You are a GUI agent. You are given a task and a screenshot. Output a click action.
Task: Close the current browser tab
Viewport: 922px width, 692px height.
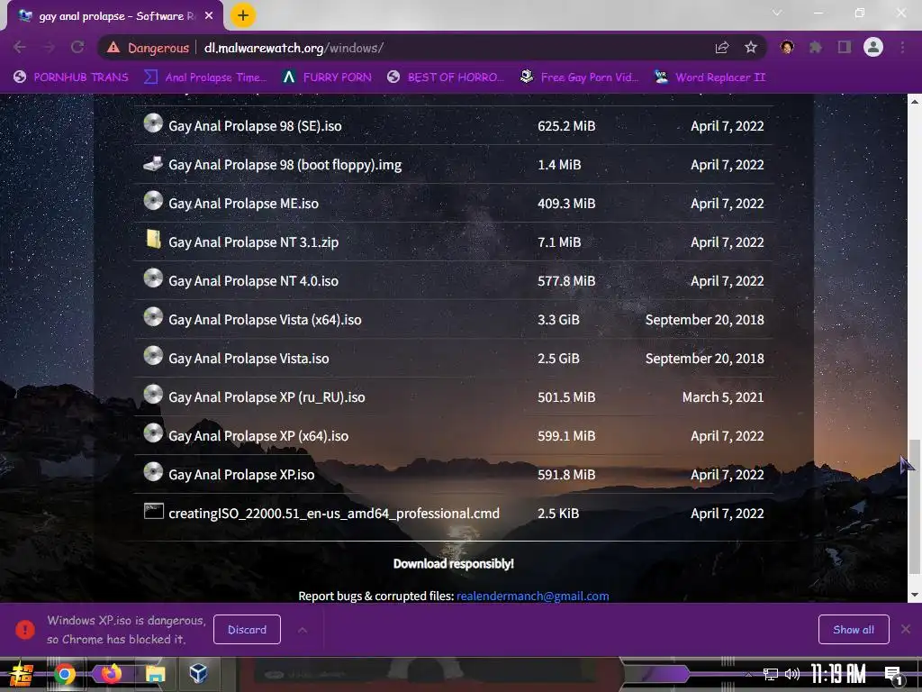point(209,16)
